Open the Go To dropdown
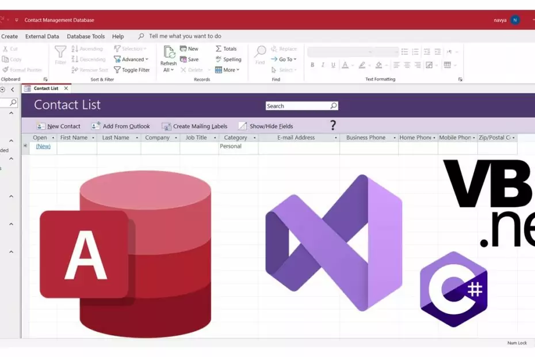This screenshot has width=535, height=357. pyautogui.click(x=284, y=59)
